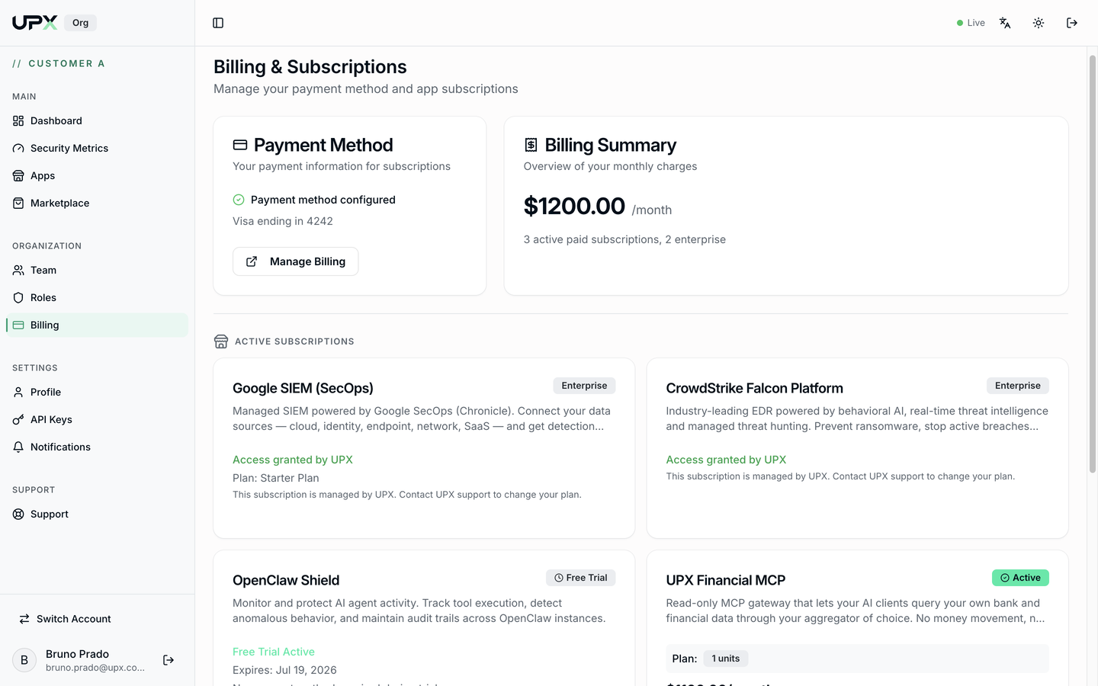Screen dimensions: 1098x686
Task: Click the Org badge
Action: [80, 23]
